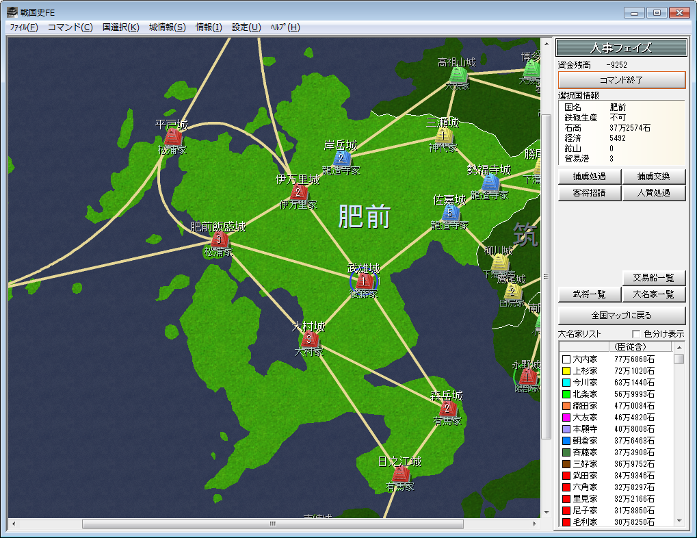This screenshot has height=538, width=697.
Task: Open the 武将一覧 list button
Action: 589,294
